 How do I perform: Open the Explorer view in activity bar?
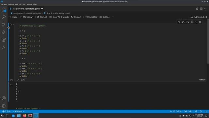(x=4, y=10)
